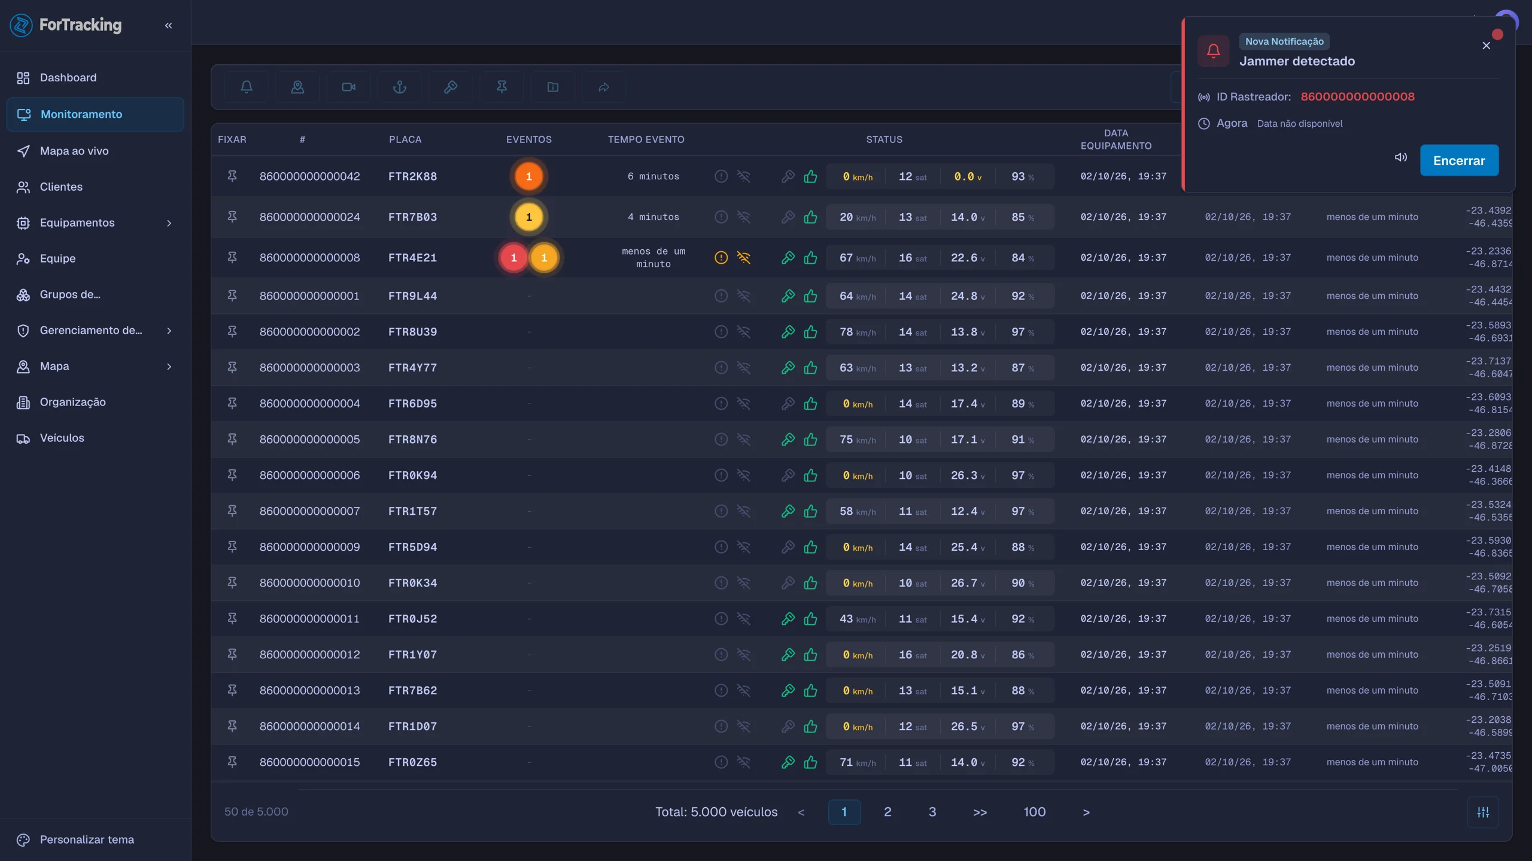Image resolution: width=1532 pixels, height=861 pixels.
Task: Expand the Gerenciamento de... submenu chevron
Action: point(169,331)
